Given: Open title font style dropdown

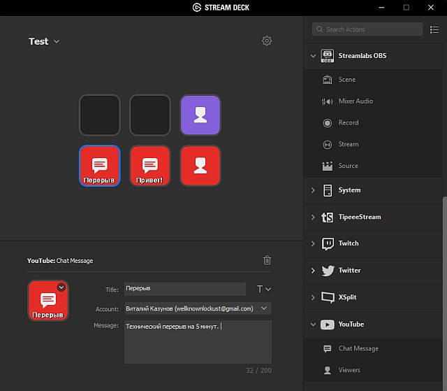Looking at the screenshot, I should (x=263, y=289).
